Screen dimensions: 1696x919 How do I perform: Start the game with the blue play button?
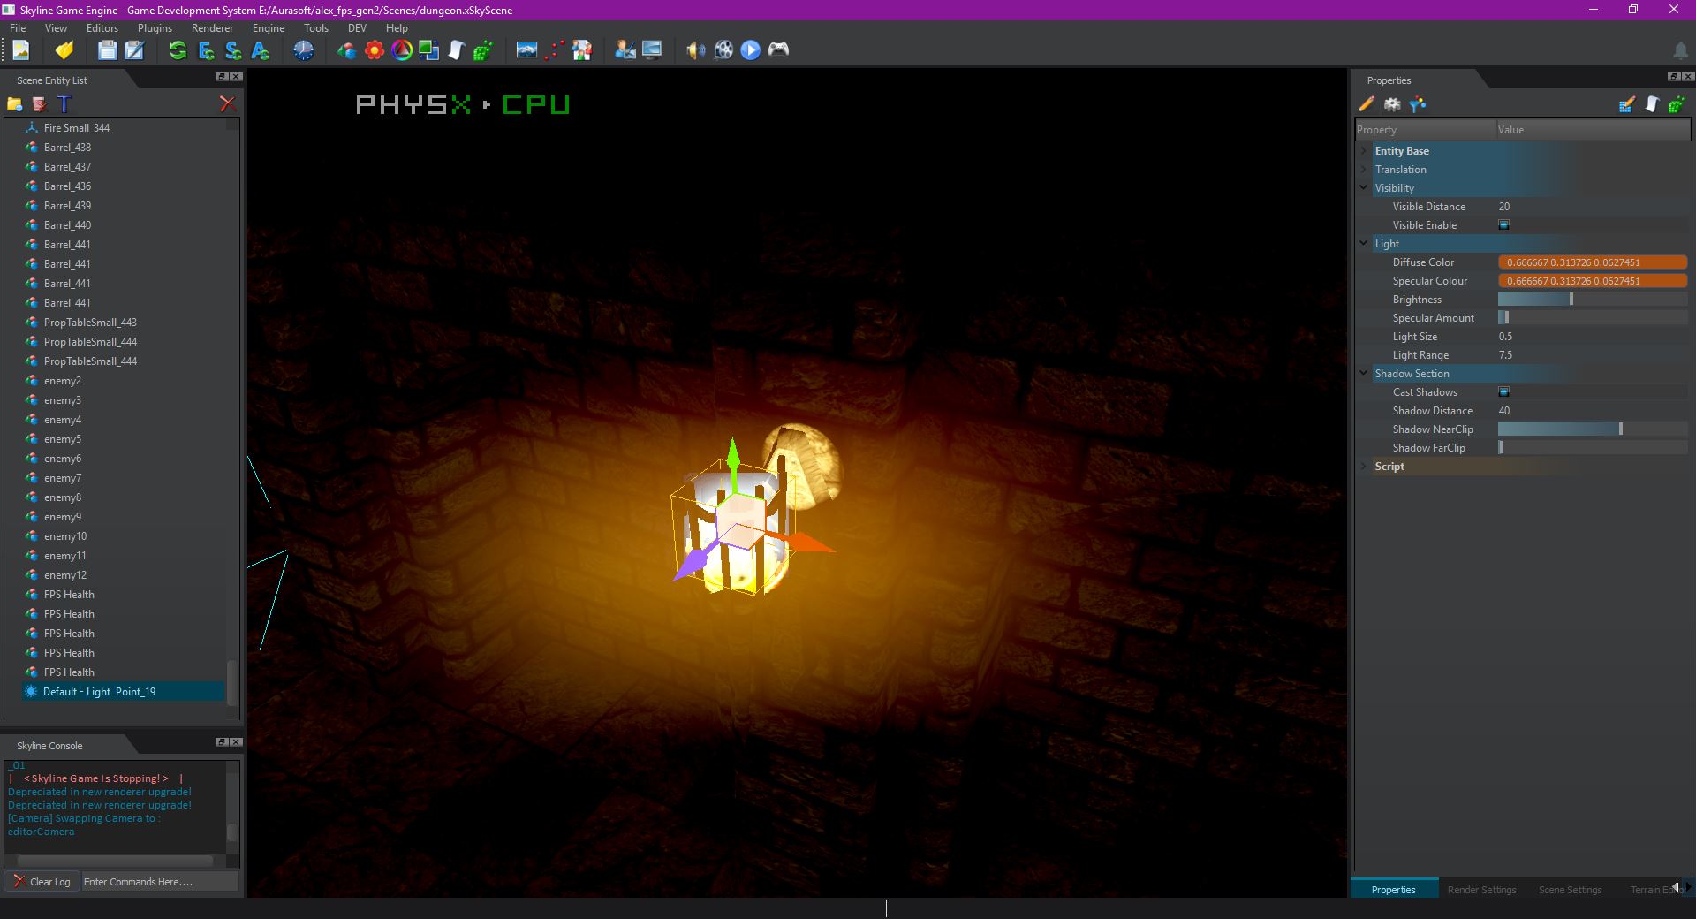click(x=751, y=50)
